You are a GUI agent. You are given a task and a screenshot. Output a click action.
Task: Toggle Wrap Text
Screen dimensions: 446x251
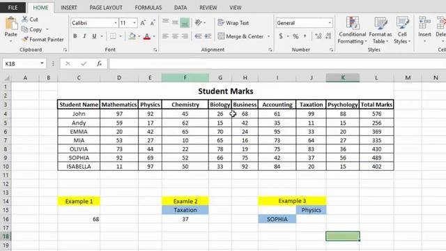(233, 23)
